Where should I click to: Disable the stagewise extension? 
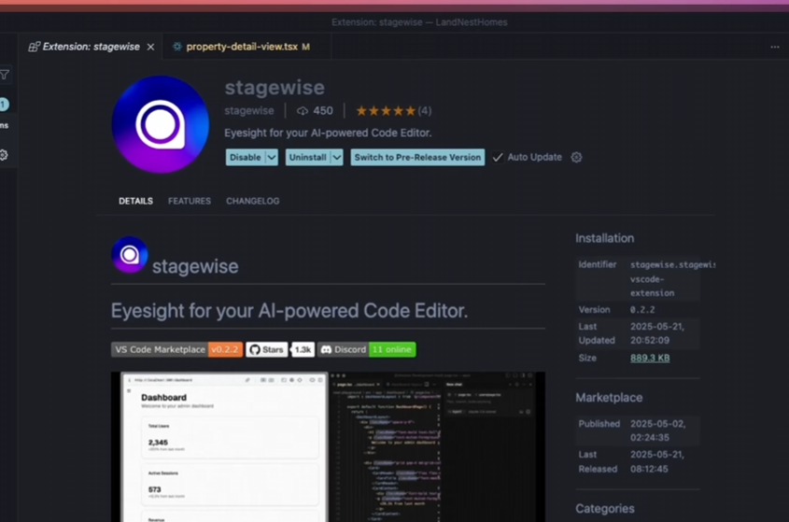pos(245,157)
